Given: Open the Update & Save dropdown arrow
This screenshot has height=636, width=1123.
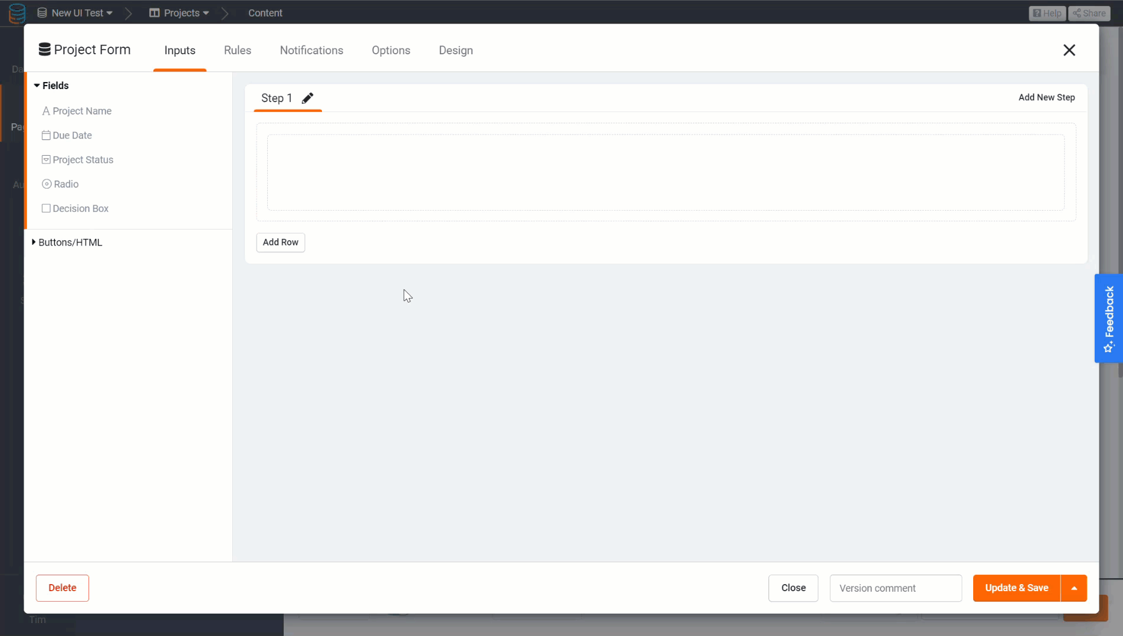Looking at the screenshot, I should click(x=1074, y=588).
